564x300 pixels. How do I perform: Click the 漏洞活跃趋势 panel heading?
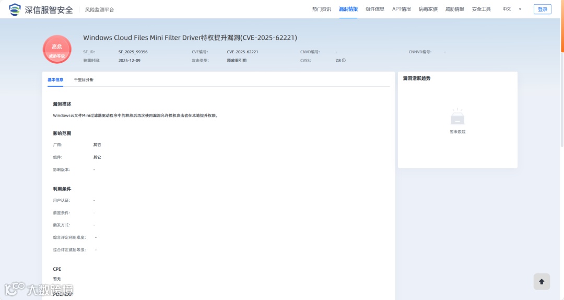[x=417, y=78]
